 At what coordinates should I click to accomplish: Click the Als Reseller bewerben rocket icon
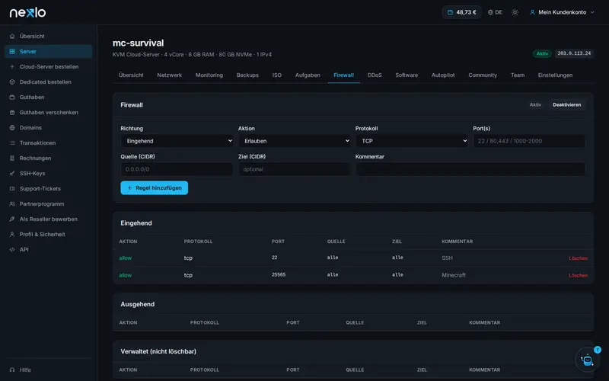12,219
